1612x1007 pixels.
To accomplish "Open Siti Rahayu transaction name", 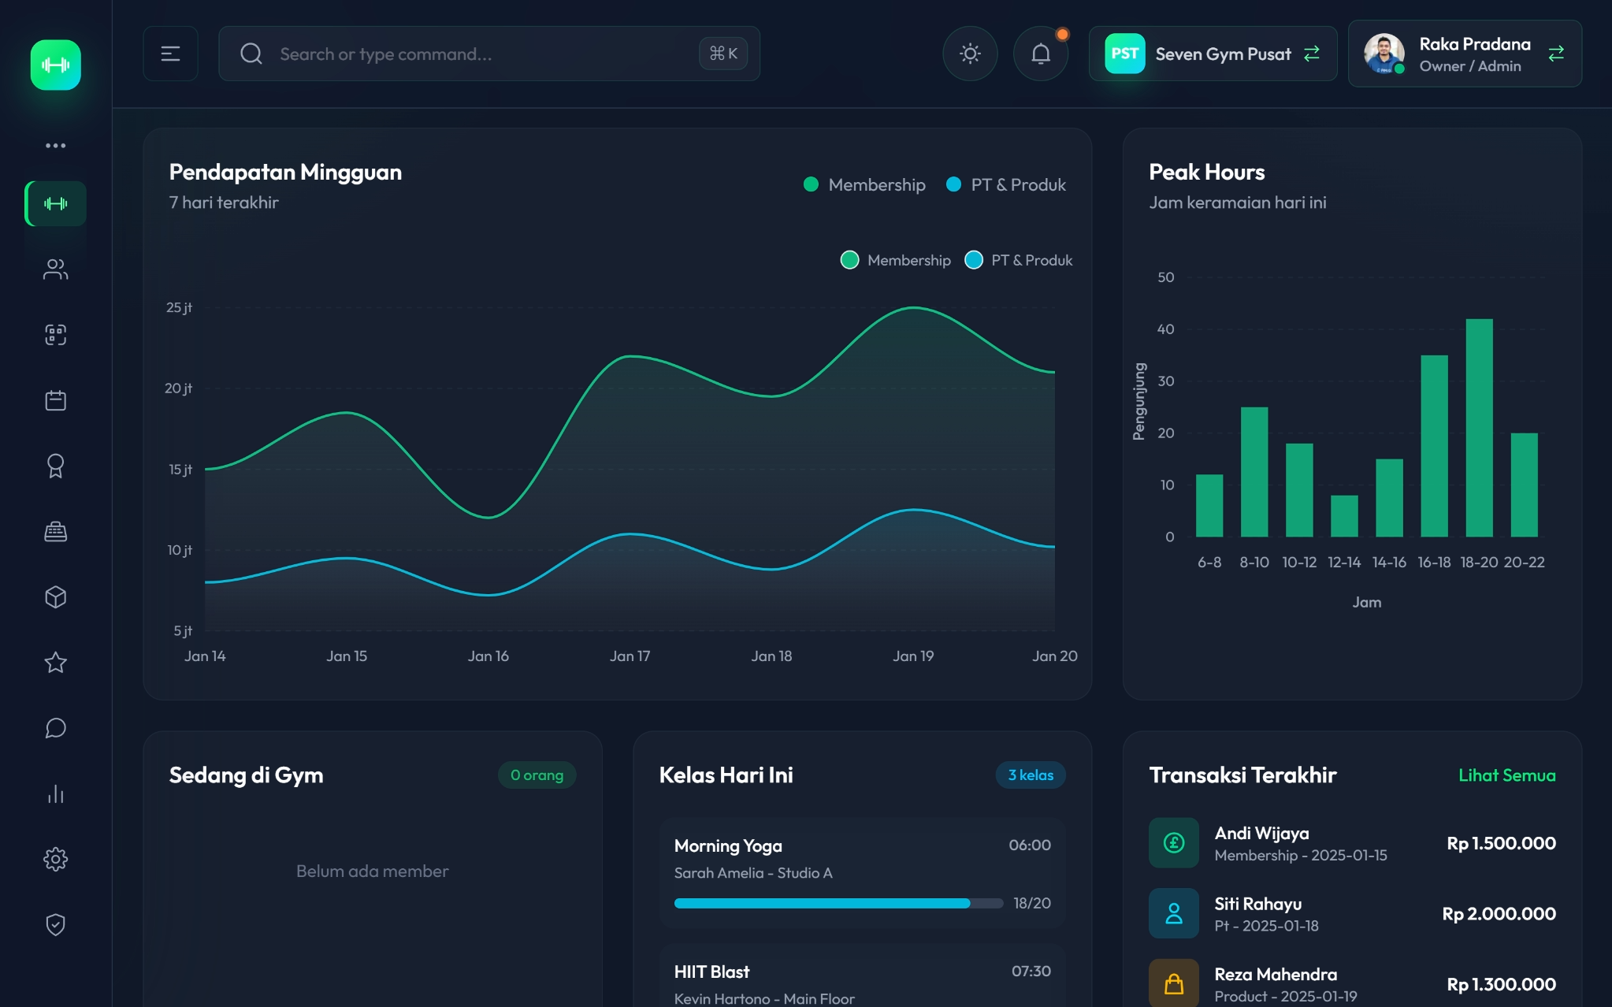I will tap(1257, 904).
